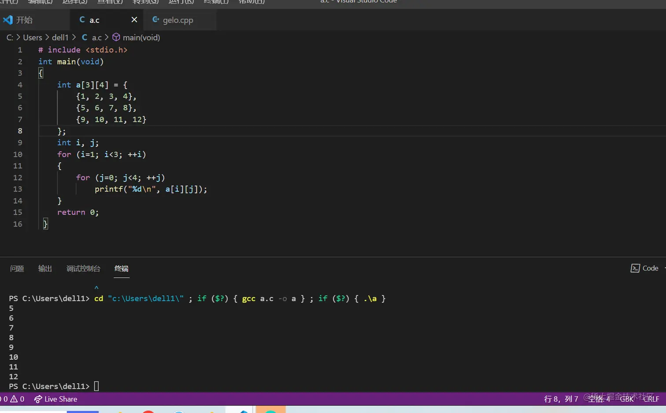The width and height of the screenshot is (666, 413).
Task: Click the C file icon on the a.c tab
Action: (82, 20)
